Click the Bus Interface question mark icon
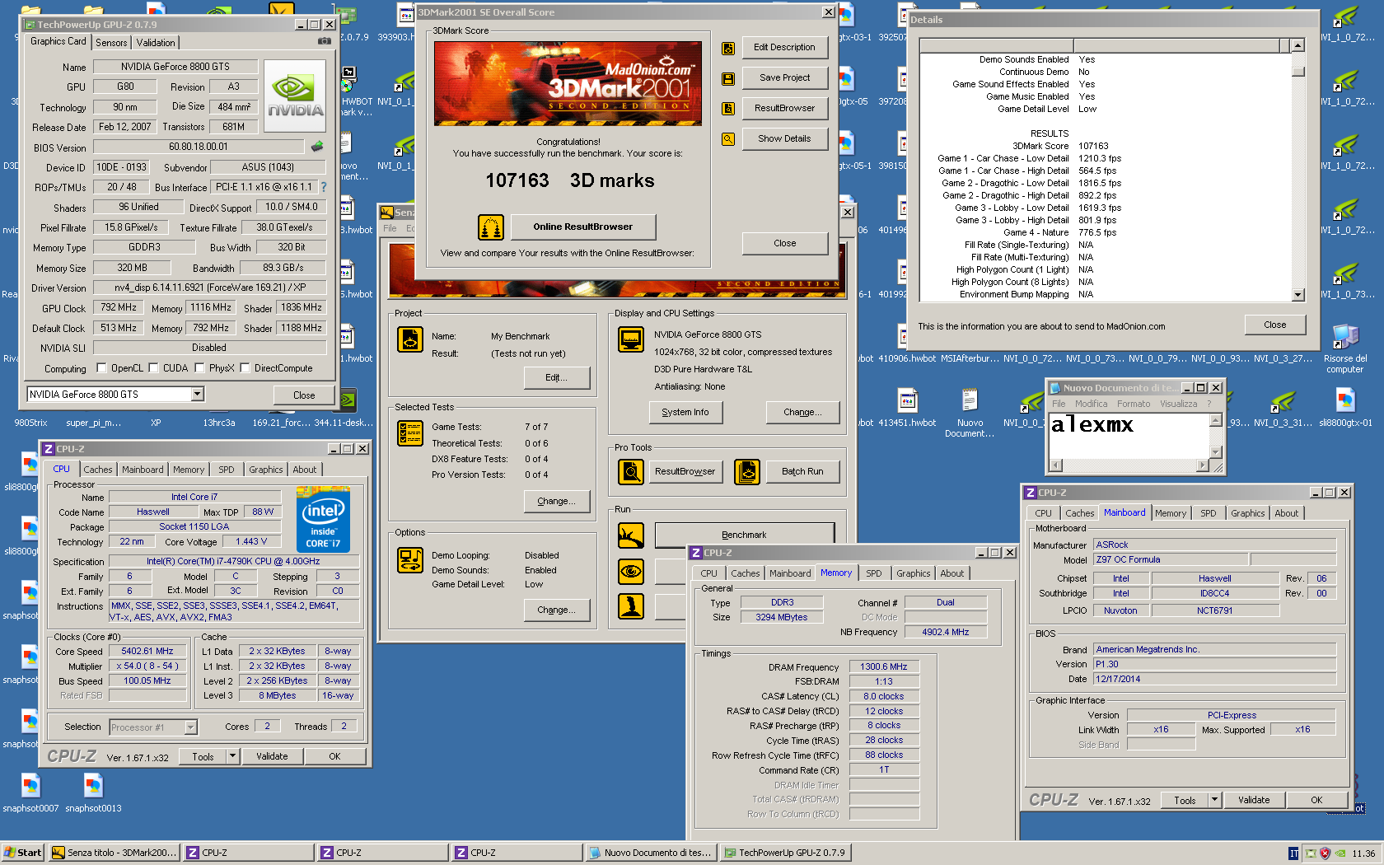 click(x=324, y=187)
